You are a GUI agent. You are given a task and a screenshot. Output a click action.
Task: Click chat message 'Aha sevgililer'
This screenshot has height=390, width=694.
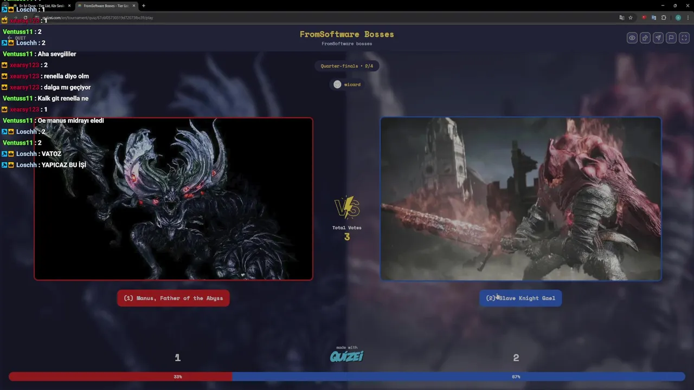click(x=57, y=54)
